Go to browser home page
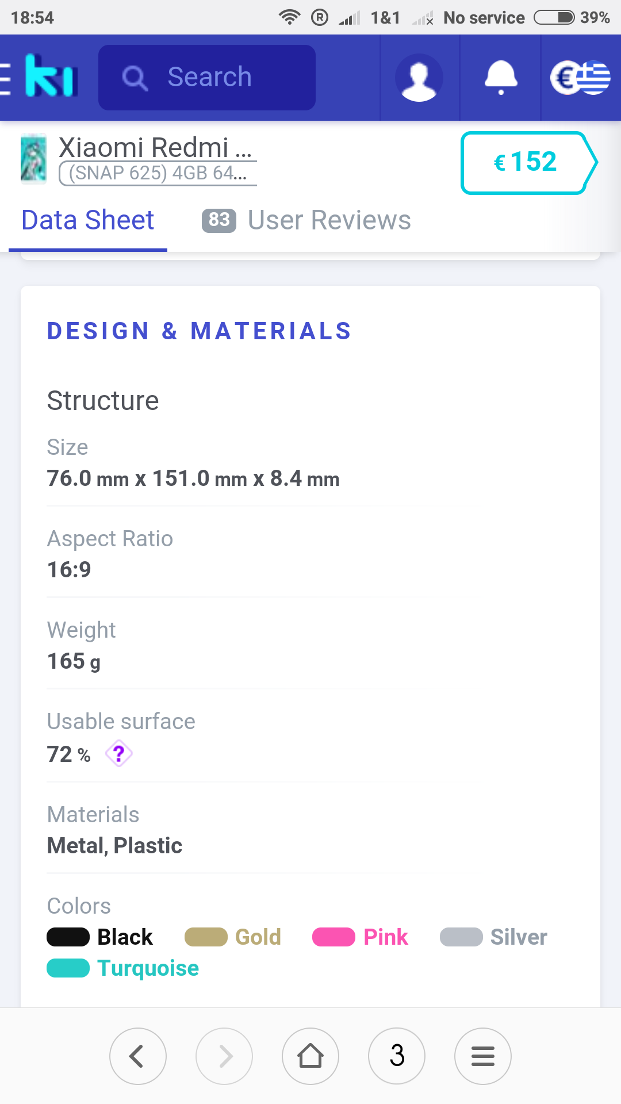 (x=310, y=1056)
